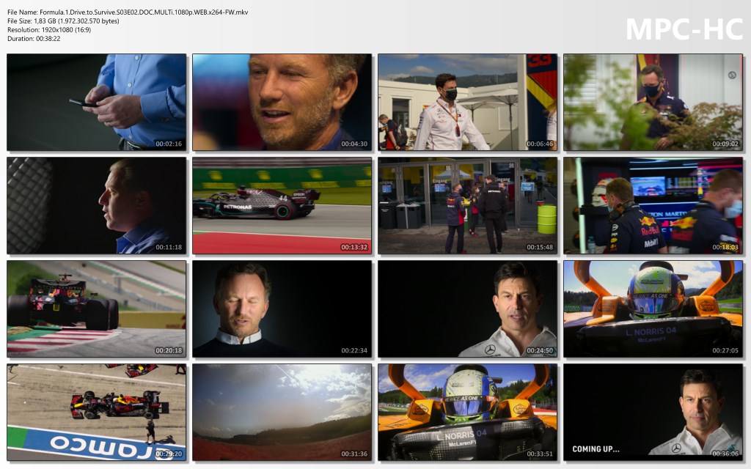
Task: Select the Red Bull garage thumbnail at 00:18:03
Action: point(653,205)
